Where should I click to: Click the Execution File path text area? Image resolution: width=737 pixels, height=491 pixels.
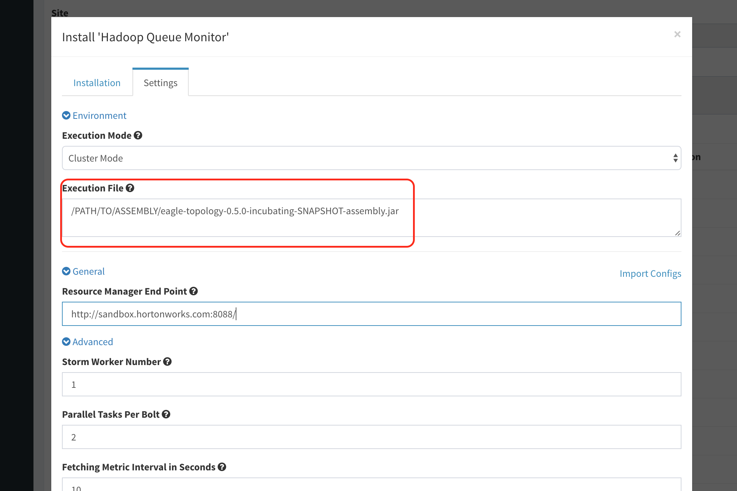coord(371,217)
